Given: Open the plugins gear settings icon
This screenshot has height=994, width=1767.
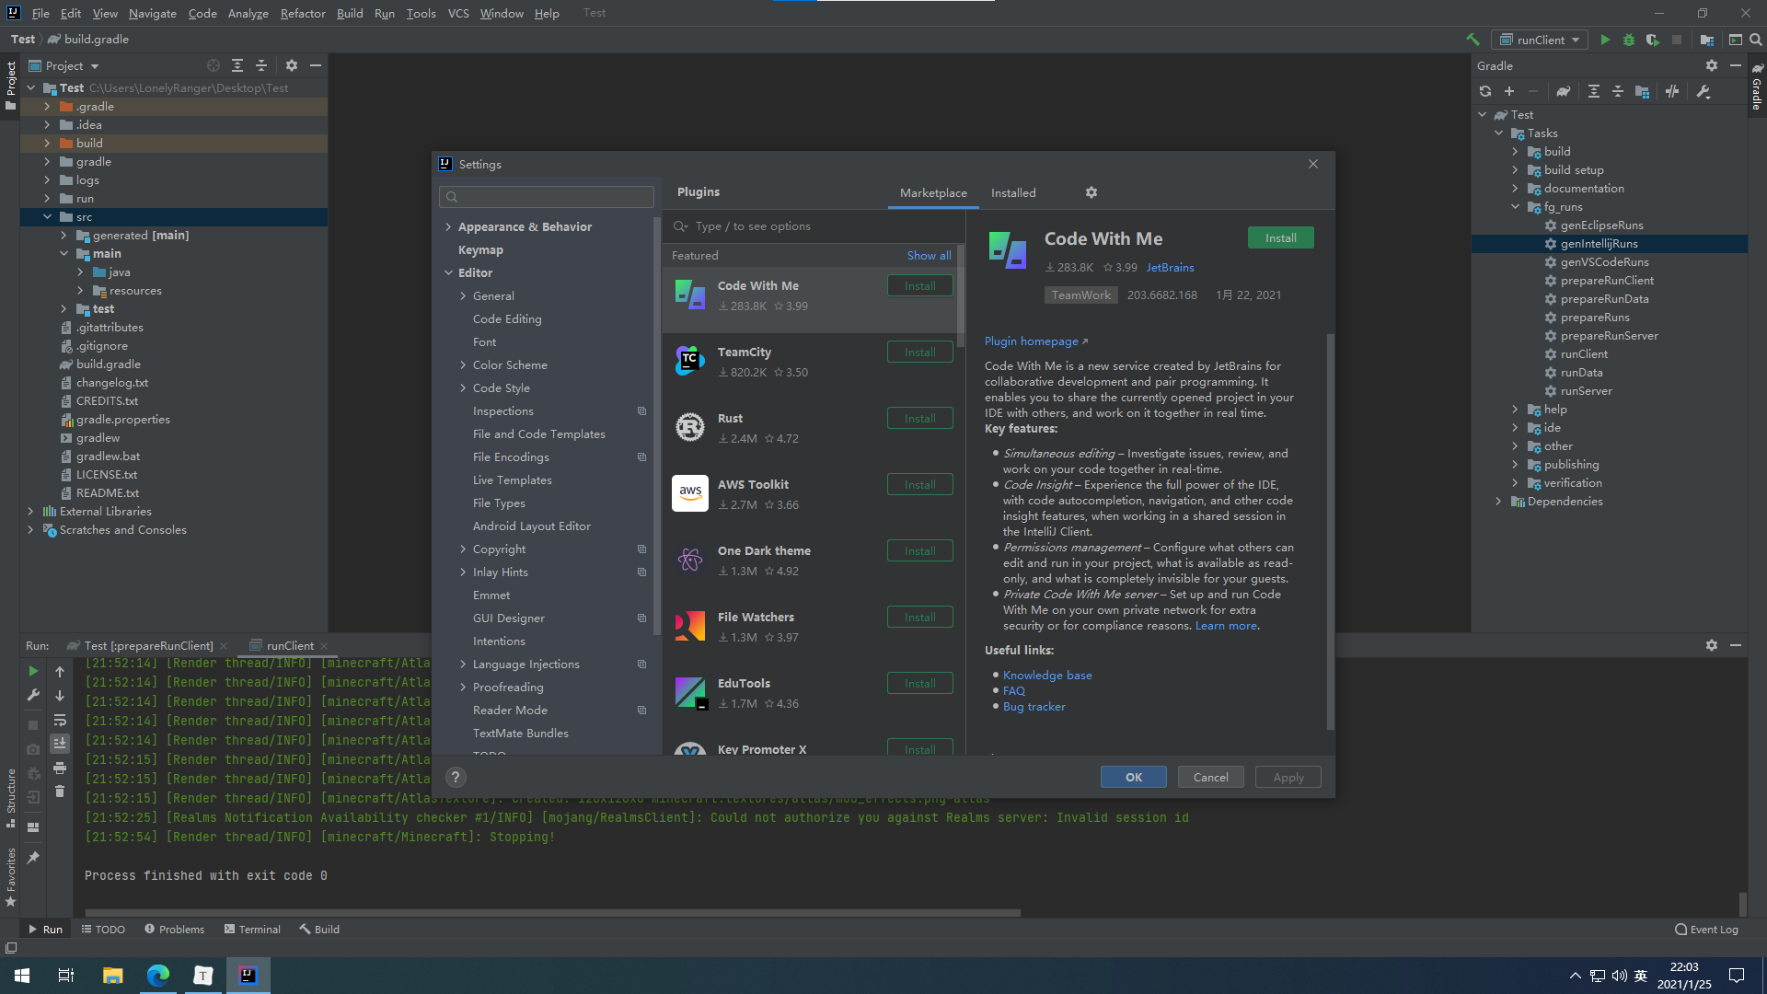Looking at the screenshot, I should (1091, 192).
